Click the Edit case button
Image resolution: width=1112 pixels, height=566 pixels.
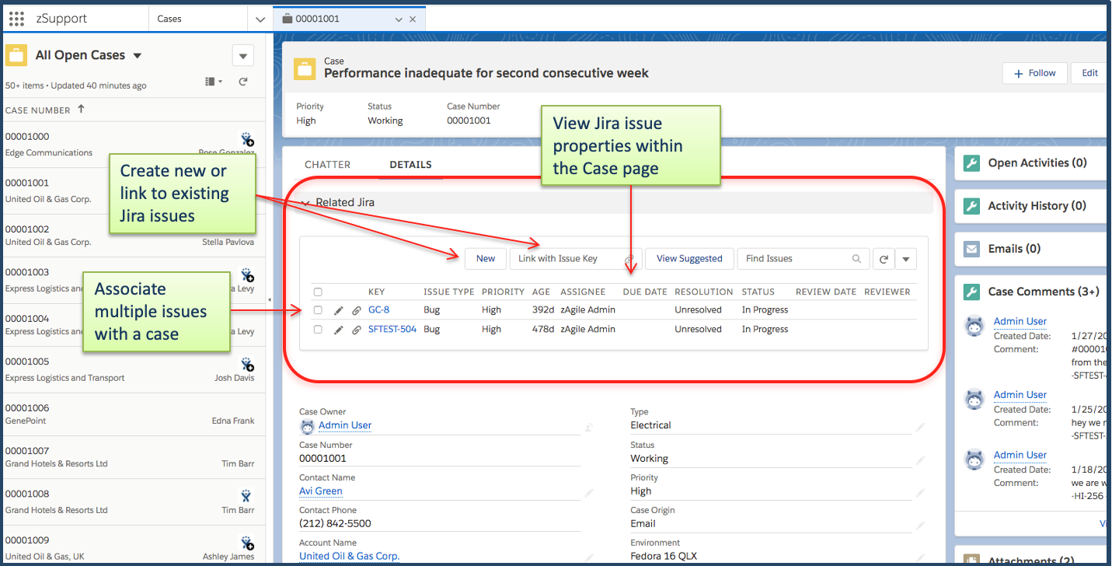click(x=1090, y=73)
